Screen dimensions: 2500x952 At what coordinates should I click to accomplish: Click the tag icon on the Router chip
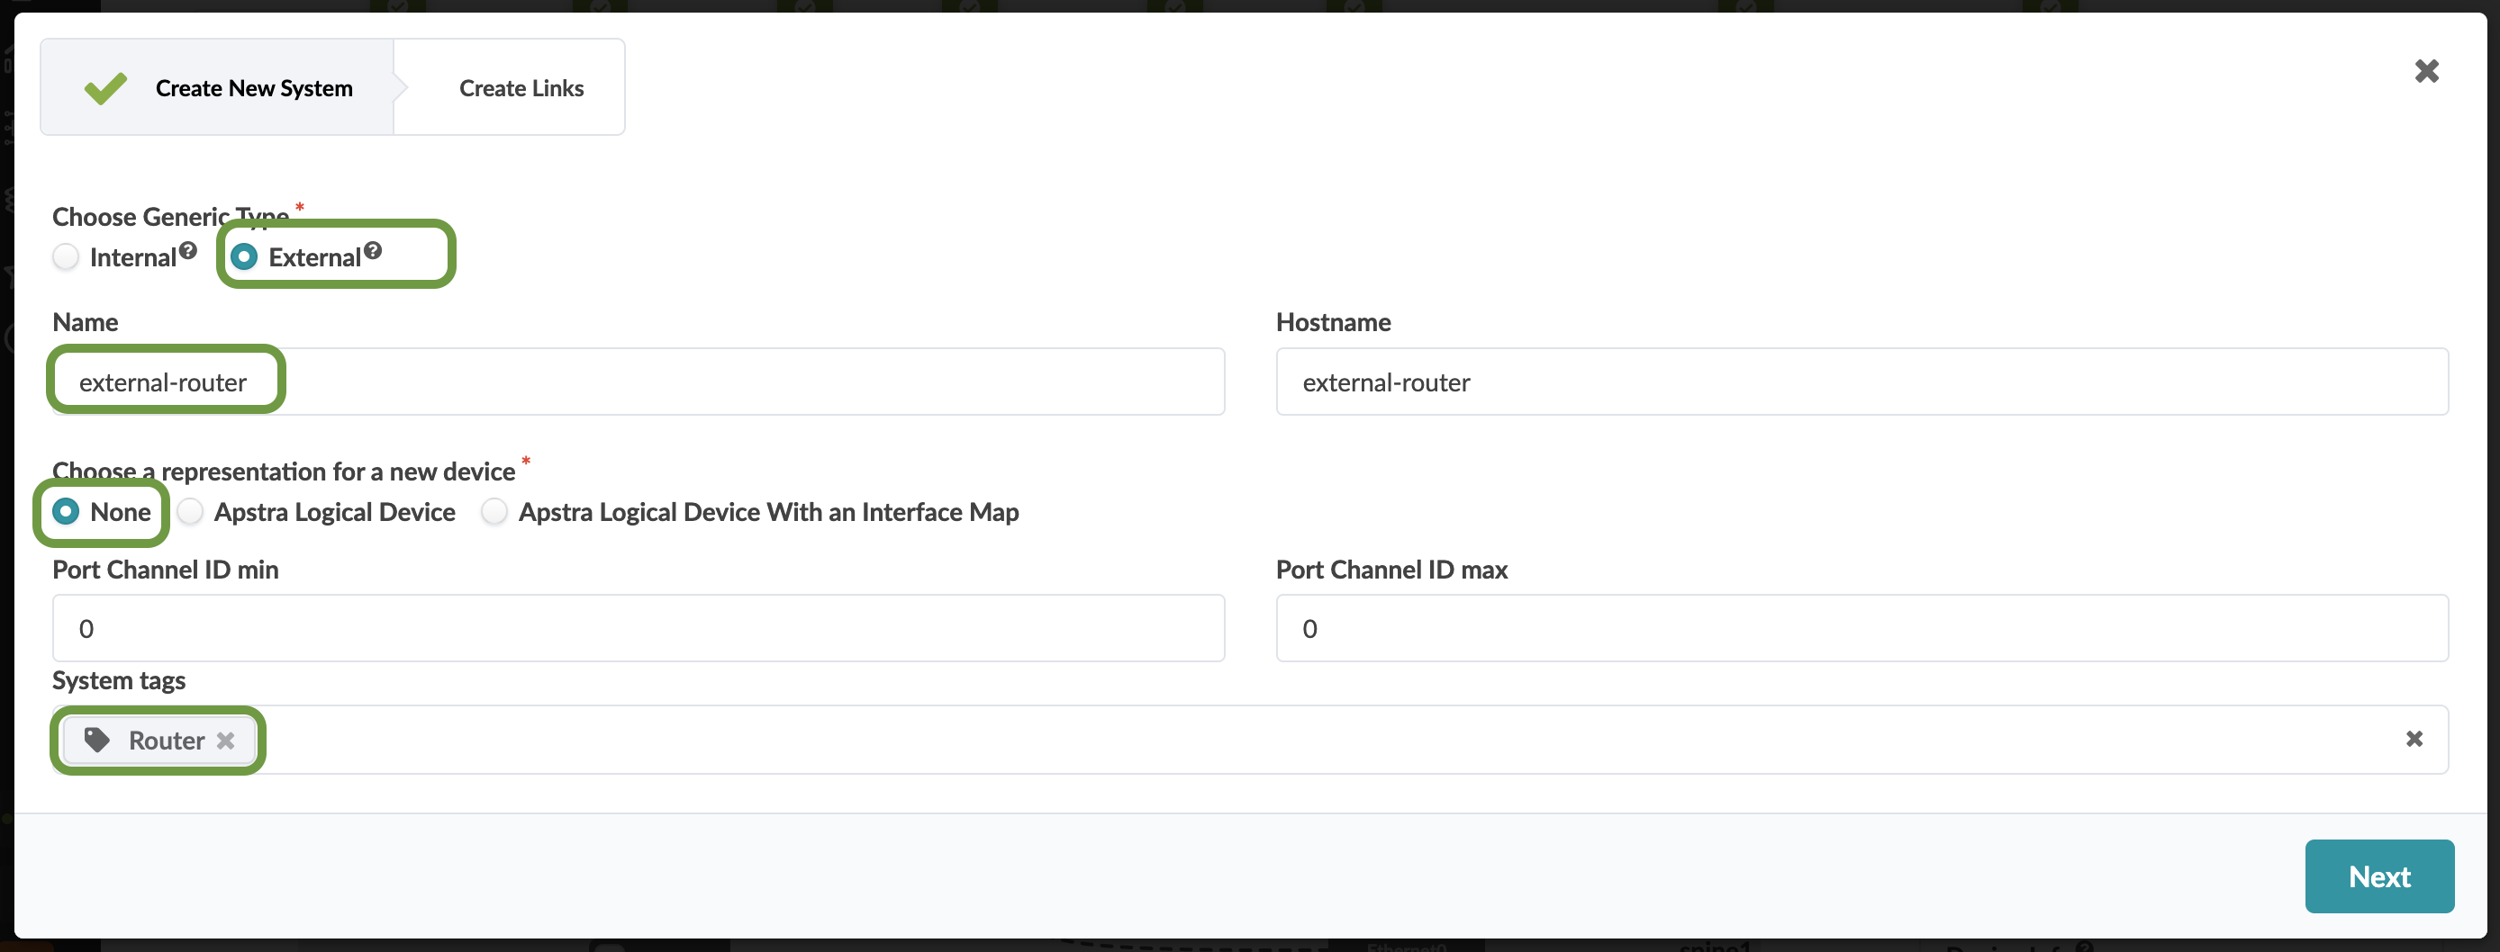pos(96,740)
